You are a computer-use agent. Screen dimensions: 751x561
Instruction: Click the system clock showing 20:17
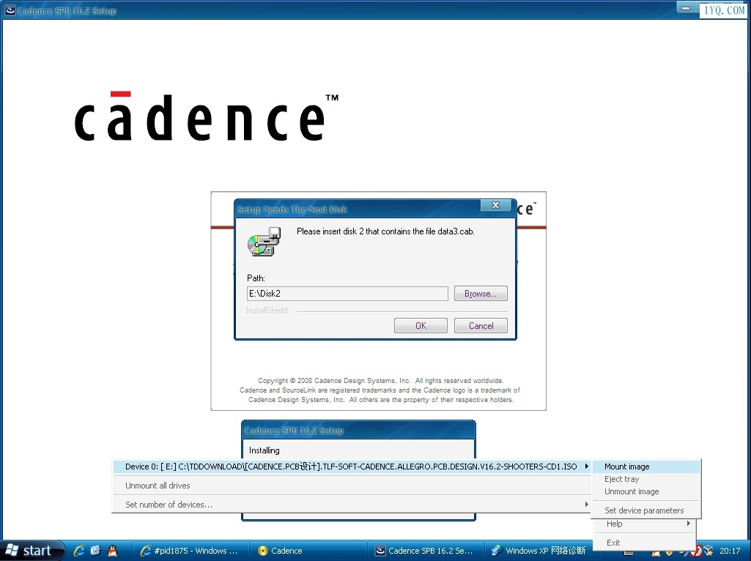[730, 551]
